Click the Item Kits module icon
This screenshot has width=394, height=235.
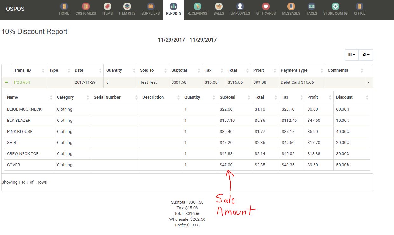pyautogui.click(x=127, y=7)
